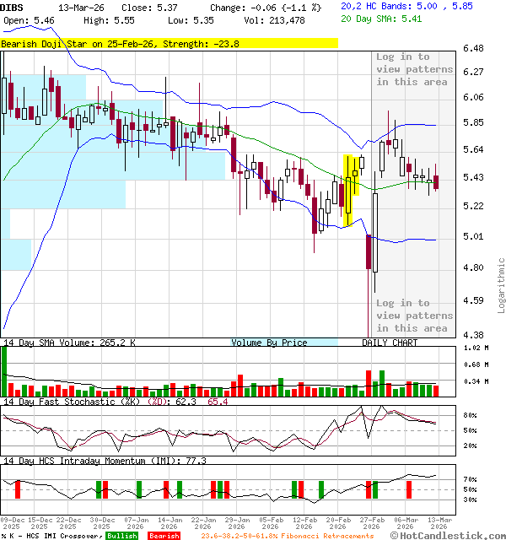Click the tallest green volume bar at left
Screen dimensions: 506x540
pyautogui.click(x=4, y=371)
